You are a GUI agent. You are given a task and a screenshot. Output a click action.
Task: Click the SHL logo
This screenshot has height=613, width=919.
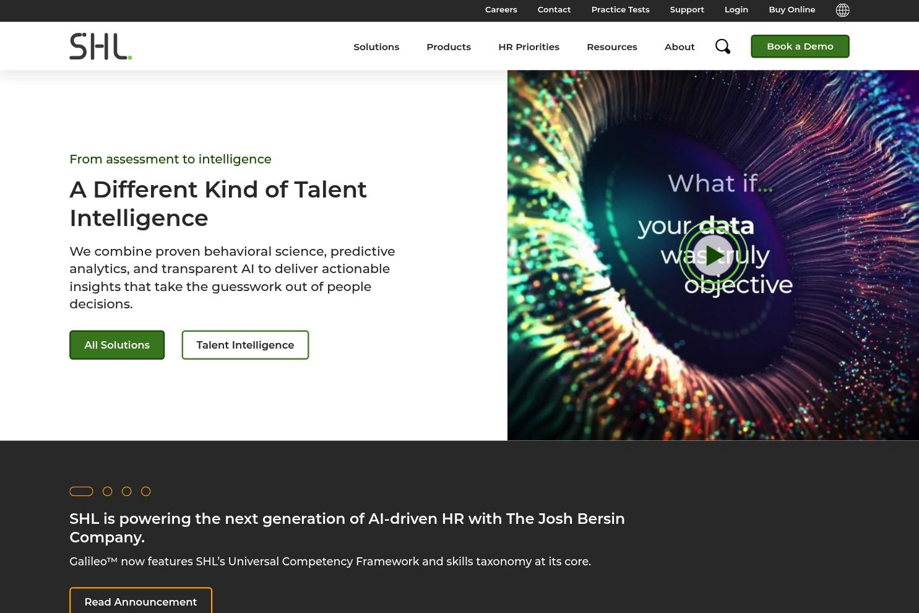tap(101, 46)
